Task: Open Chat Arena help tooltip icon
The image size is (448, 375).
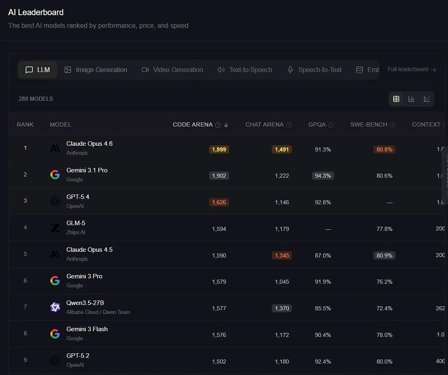Action: [x=289, y=125]
